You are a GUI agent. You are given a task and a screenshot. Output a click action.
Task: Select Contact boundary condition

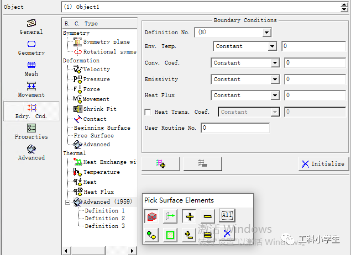click(90, 119)
